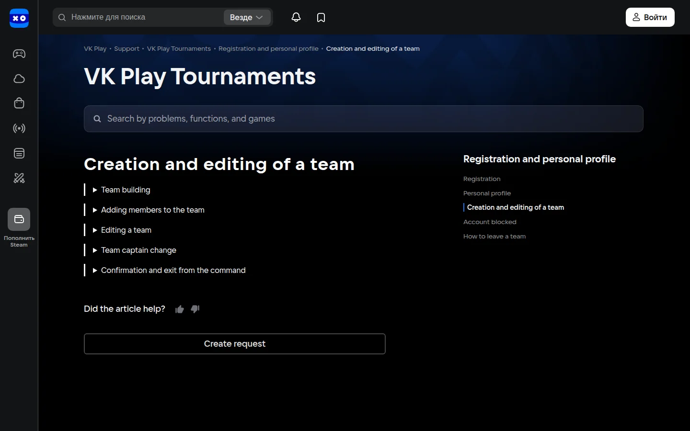Click the Пополнить Steam label

click(x=19, y=241)
